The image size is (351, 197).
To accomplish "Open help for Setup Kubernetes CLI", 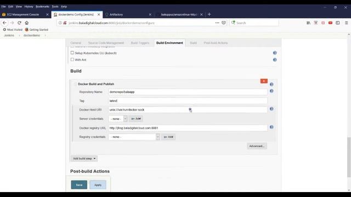I will [x=275, y=53].
